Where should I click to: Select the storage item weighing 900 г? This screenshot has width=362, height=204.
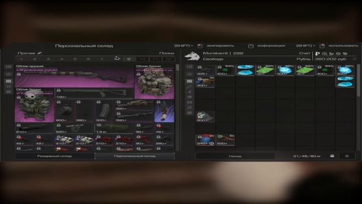(64, 111)
